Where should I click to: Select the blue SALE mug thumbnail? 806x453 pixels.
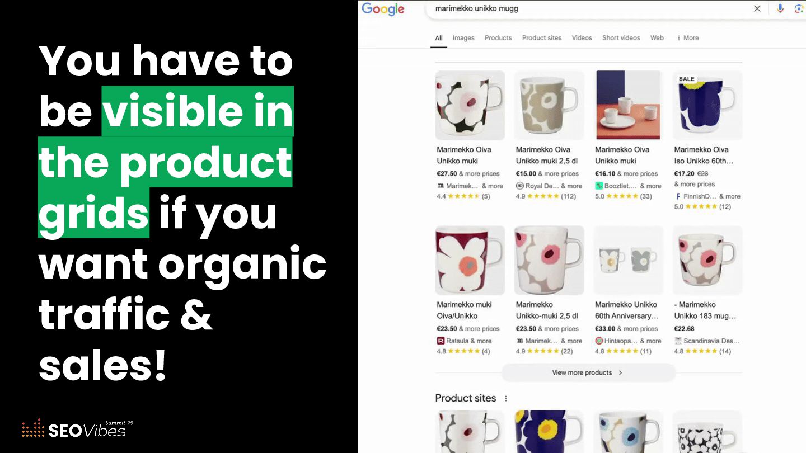click(x=707, y=105)
